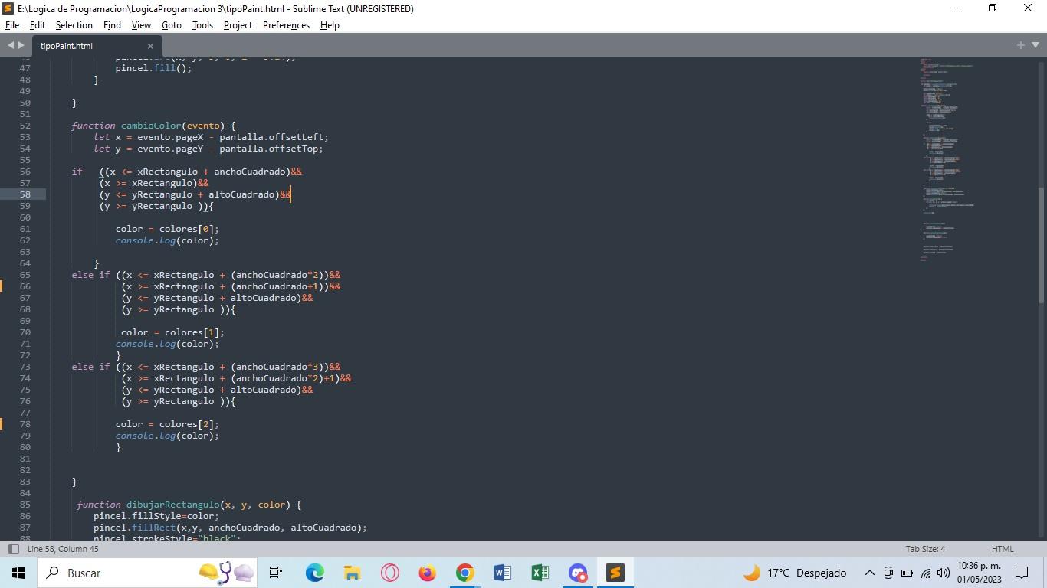The width and height of the screenshot is (1047, 588).
Task: Open weather widget showing 17°C Despejado
Action: pyautogui.click(x=794, y=573)
